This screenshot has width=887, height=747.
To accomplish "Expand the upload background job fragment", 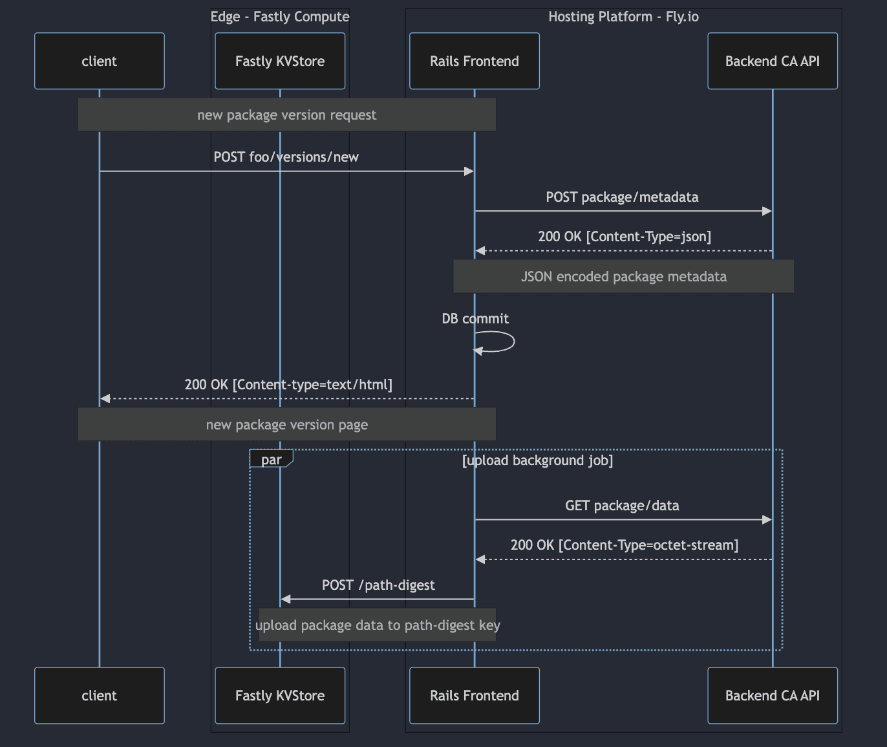I will point(537,460).
